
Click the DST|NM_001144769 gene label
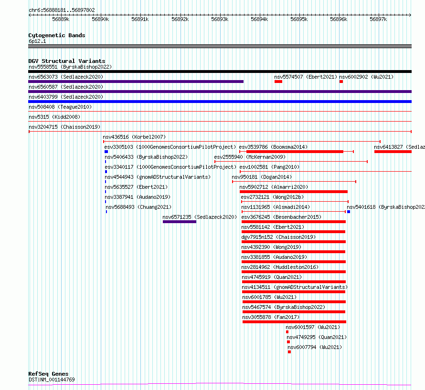click(x=52, y=380)
